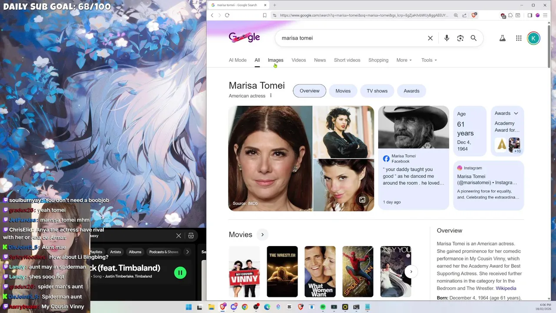The height and width of the screenshot is (313, 556).
Task: Open the Wikipedia link in Overview
Action: coord(506,288)
